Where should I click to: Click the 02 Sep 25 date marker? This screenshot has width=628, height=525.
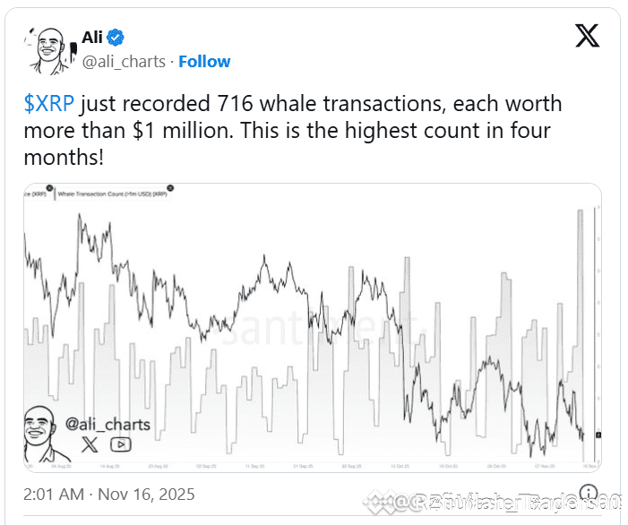206,467
